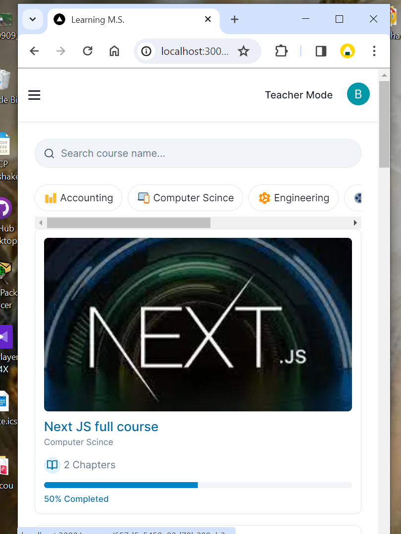Open the Chrome three-dot menu
Image resolution: width=401 pixels, height=534 pixels.
[x=374, y=51]
